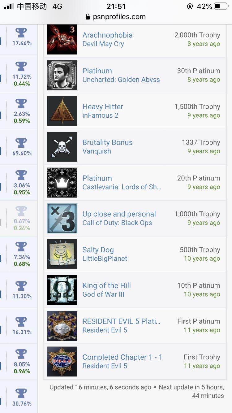The height and width of the screenshot is (413, 232).
Task: Tap the psnprofiles.com address bar
Action: [116, 17]
